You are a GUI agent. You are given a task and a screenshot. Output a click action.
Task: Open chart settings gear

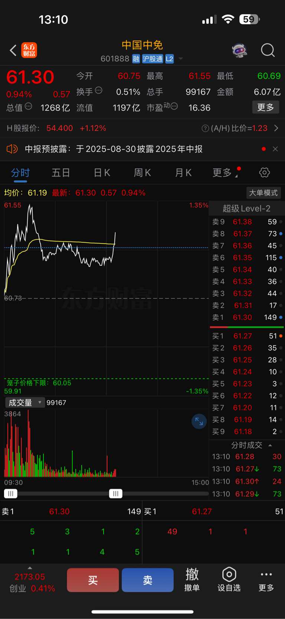(x=264, y=173)
